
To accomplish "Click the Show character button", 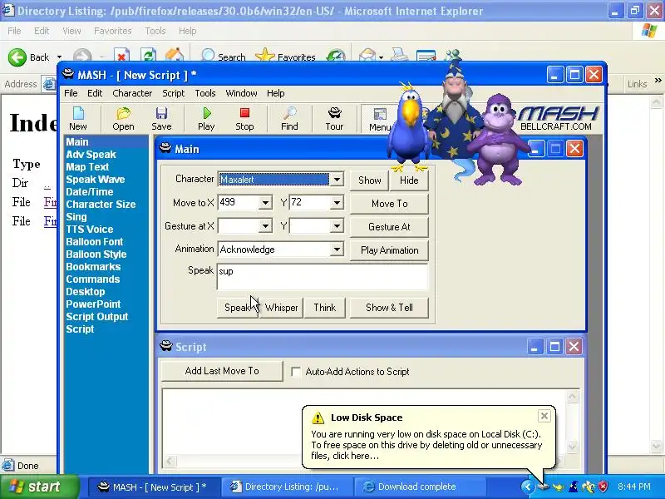I will point(369,180).
